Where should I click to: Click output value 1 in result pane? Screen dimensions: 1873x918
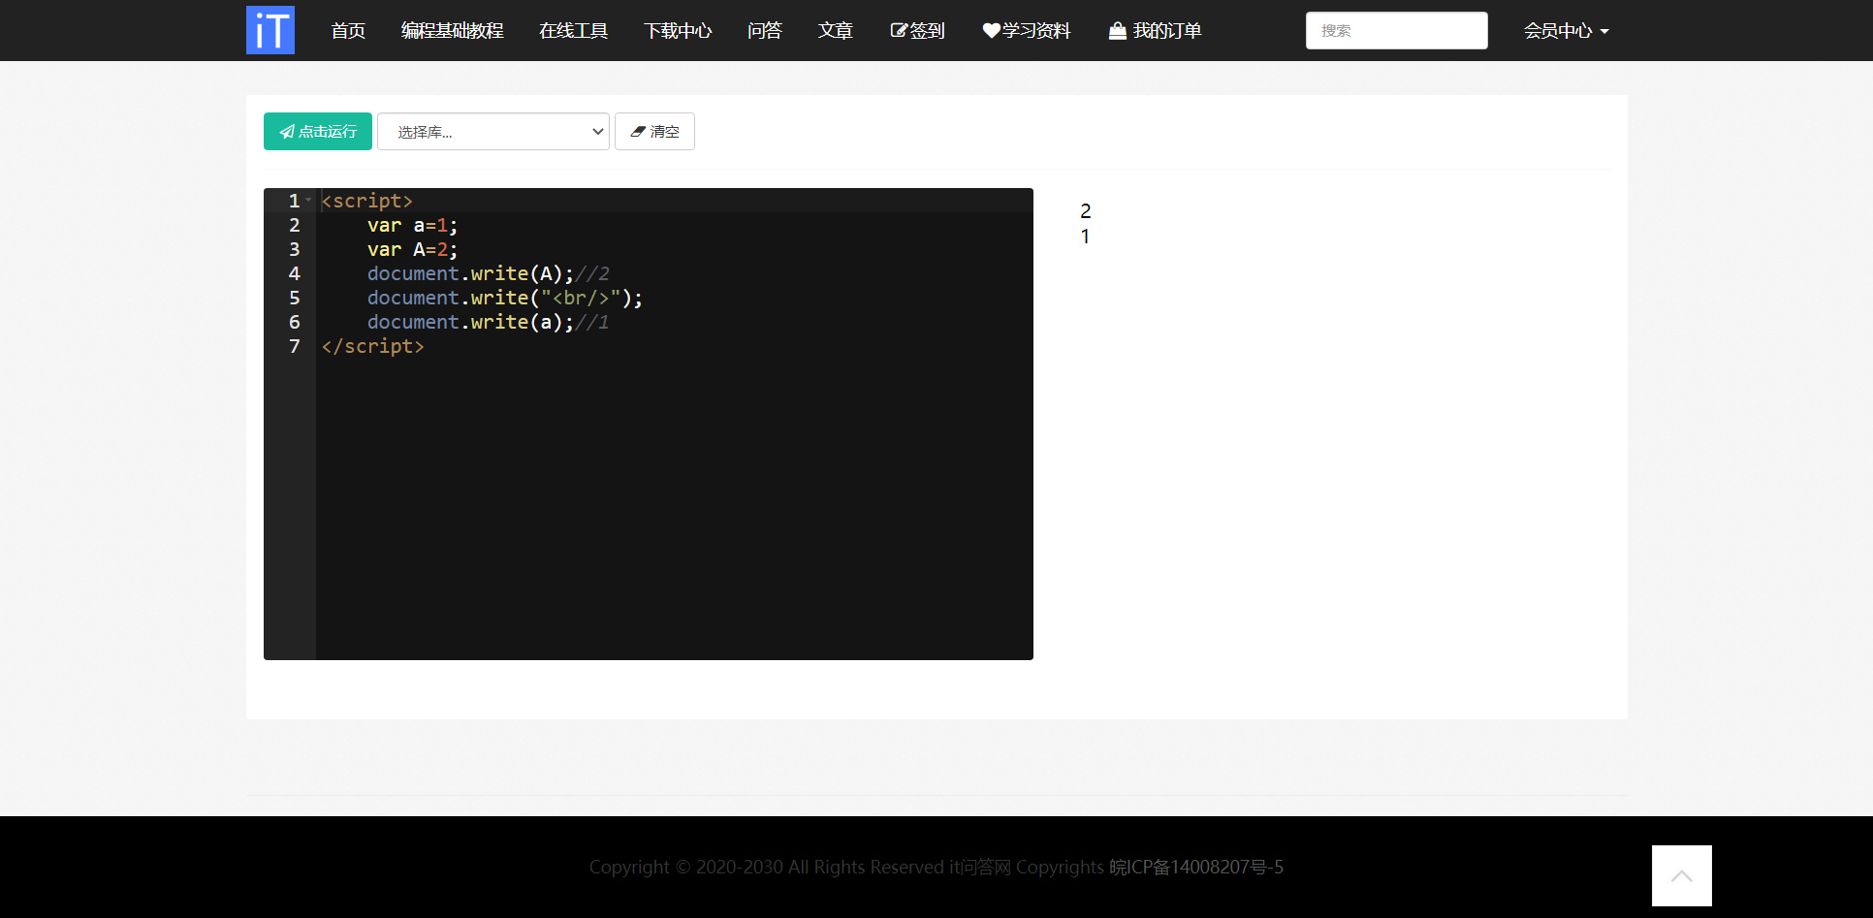[x=1085, y=237]
